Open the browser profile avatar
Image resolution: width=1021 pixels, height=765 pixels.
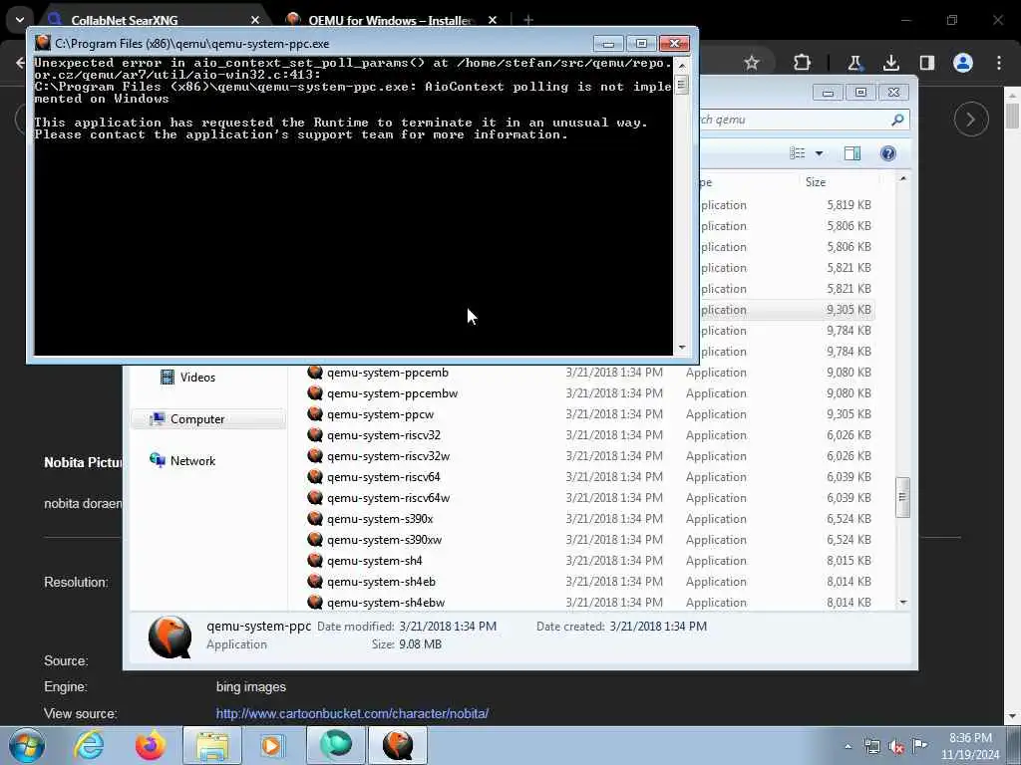[963, 63]
